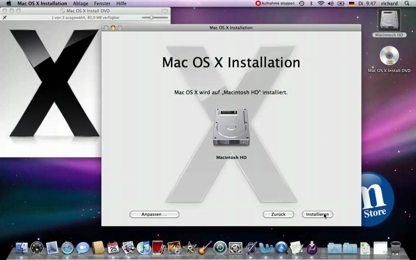Open richard user menu
The image size is (416, 260).
[389, 4]
